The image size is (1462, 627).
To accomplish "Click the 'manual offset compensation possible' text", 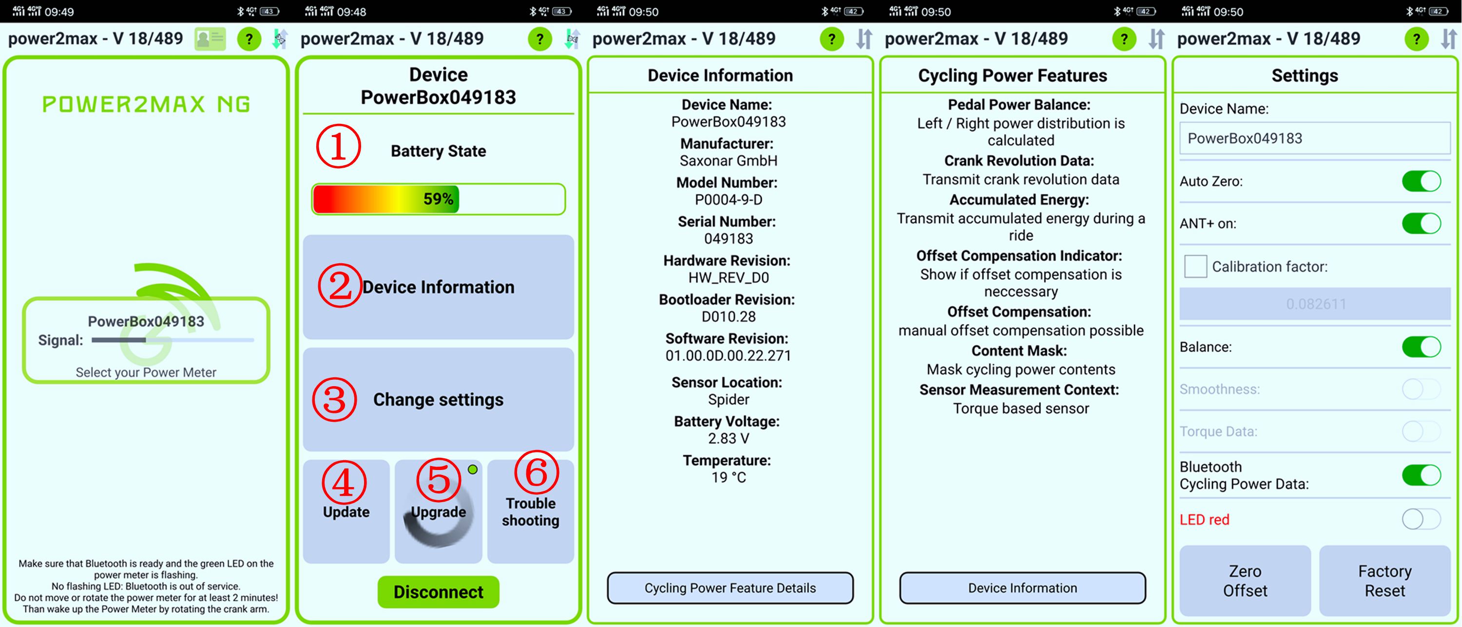I will coord(1021,331).
